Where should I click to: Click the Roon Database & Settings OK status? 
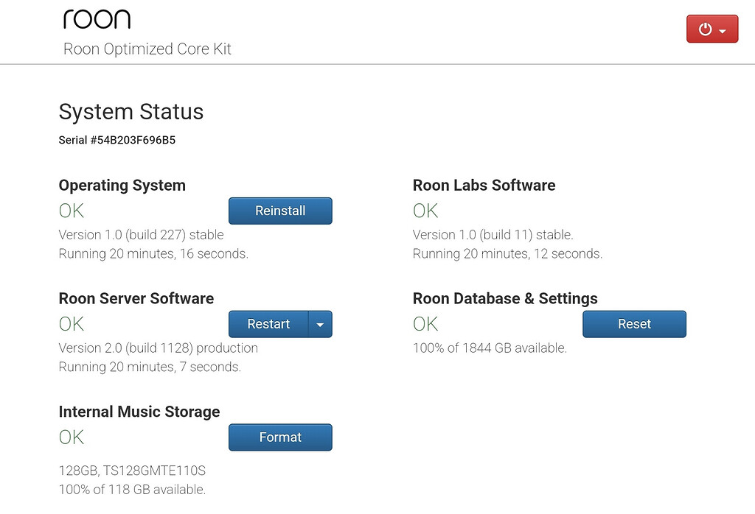click(x=425, y=324)
